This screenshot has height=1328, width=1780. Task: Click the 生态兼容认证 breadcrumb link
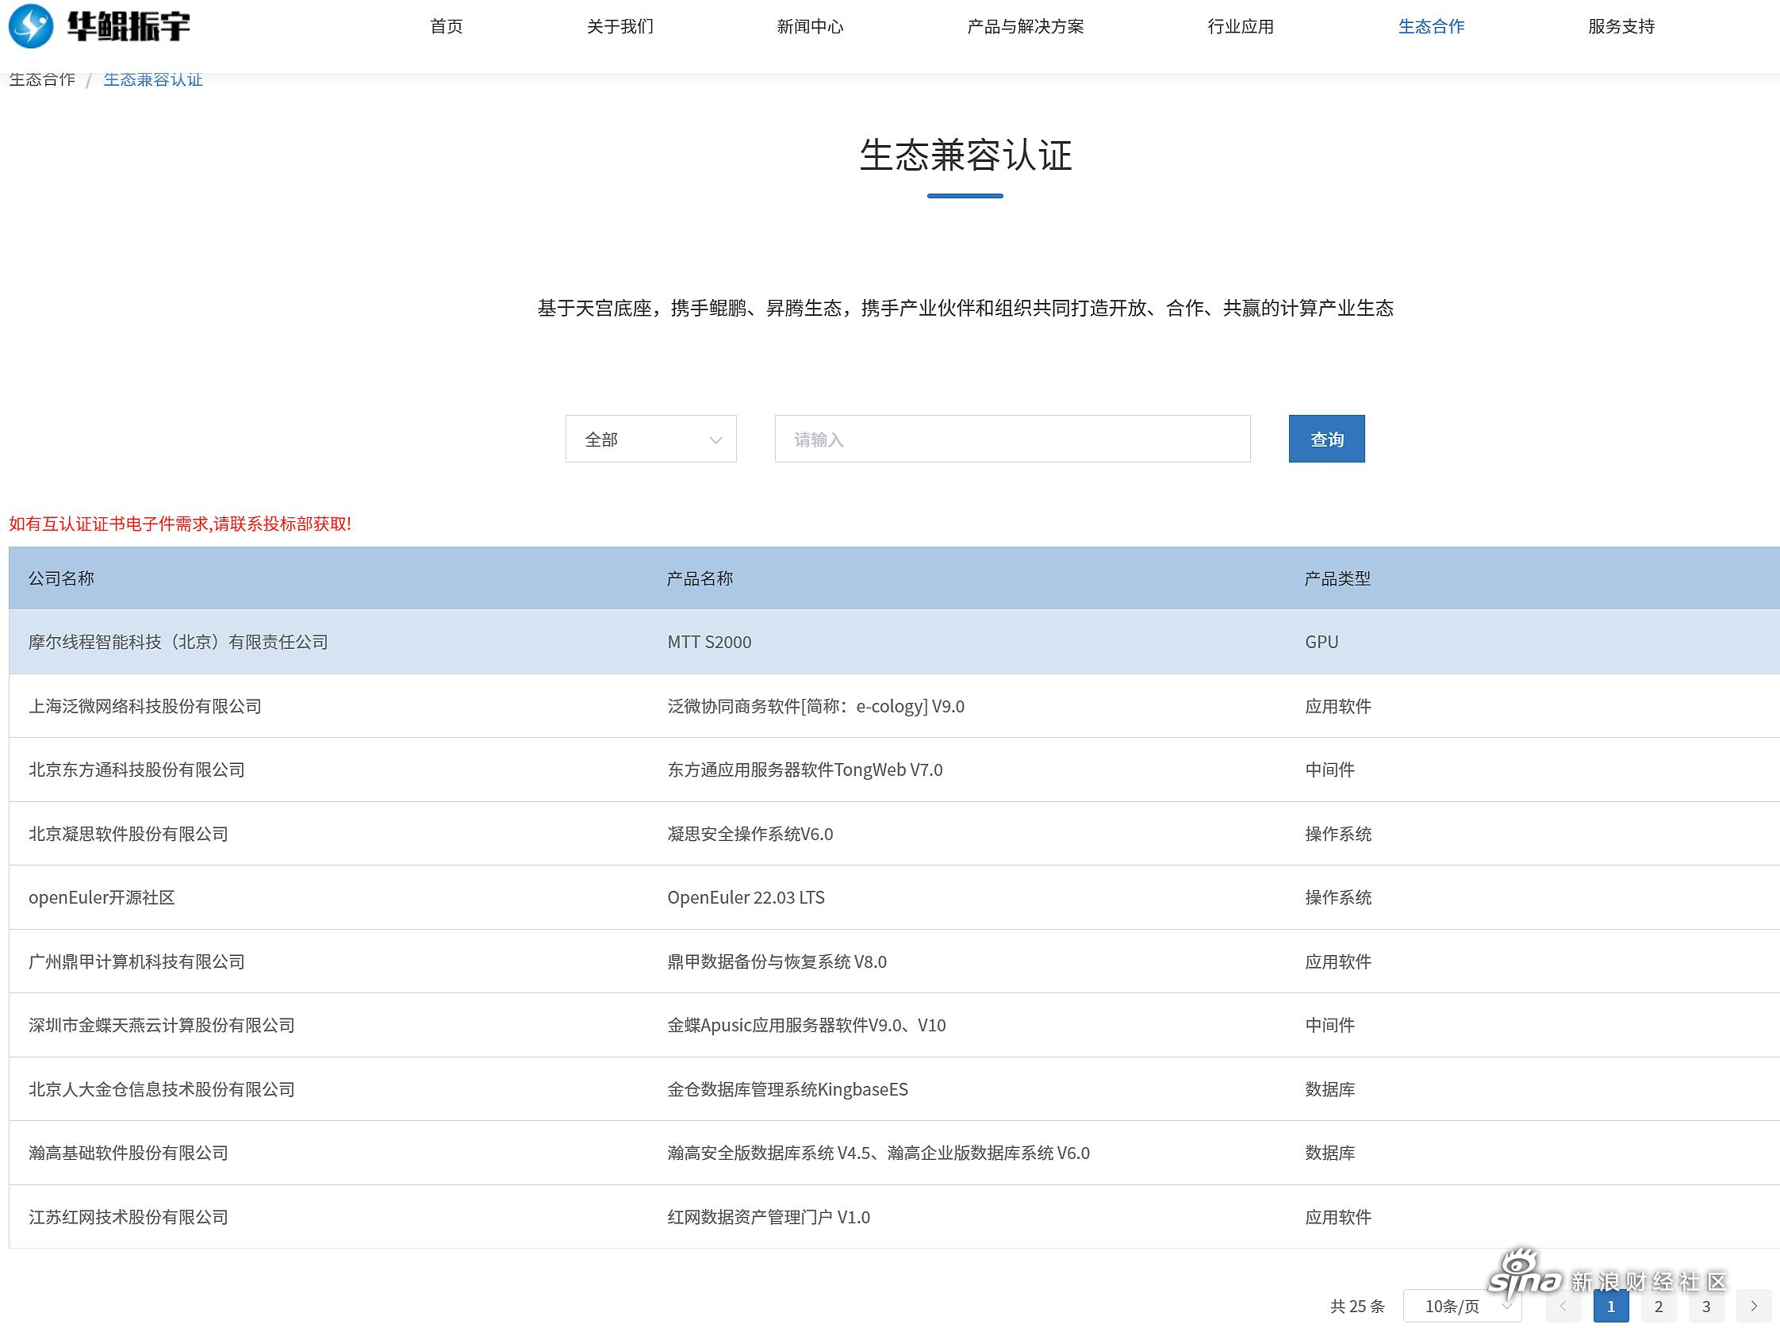click(x=152, y=79)
